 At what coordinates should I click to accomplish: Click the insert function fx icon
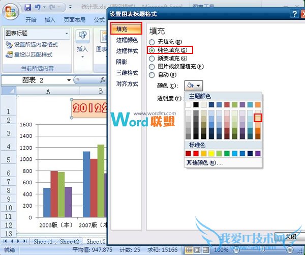(x=103, y=80)
